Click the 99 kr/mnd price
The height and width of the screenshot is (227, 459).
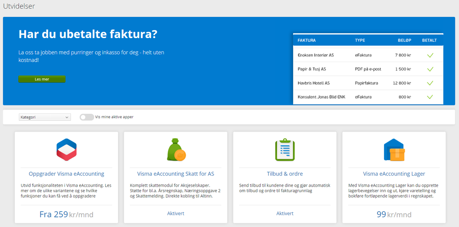pos(394,215)
